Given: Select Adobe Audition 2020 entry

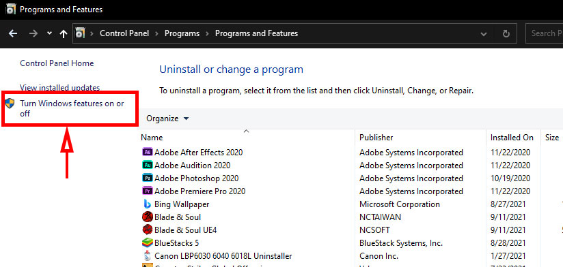Looking at the screenshot, I should click(193, 166).
